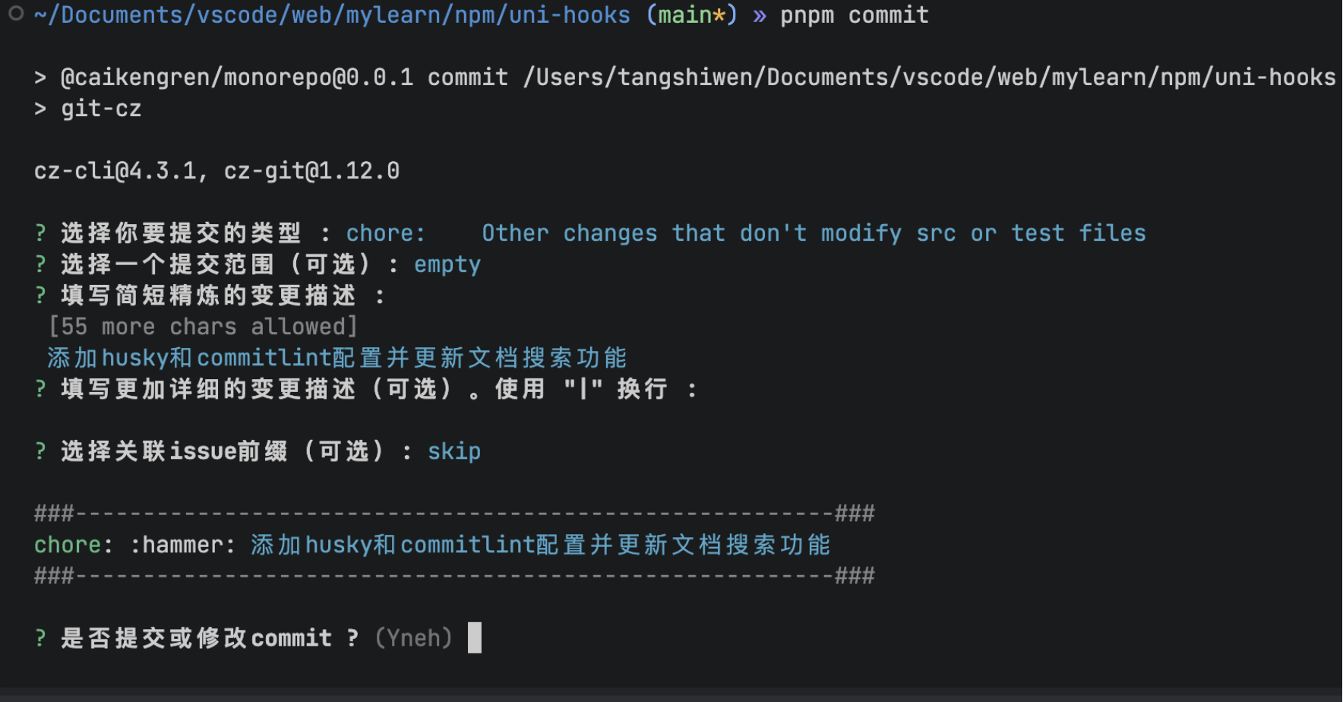Click the skip issue prefix answer
Viewport: 1343px width, 702px height.
pyautogui.click(x=453, y=451)
